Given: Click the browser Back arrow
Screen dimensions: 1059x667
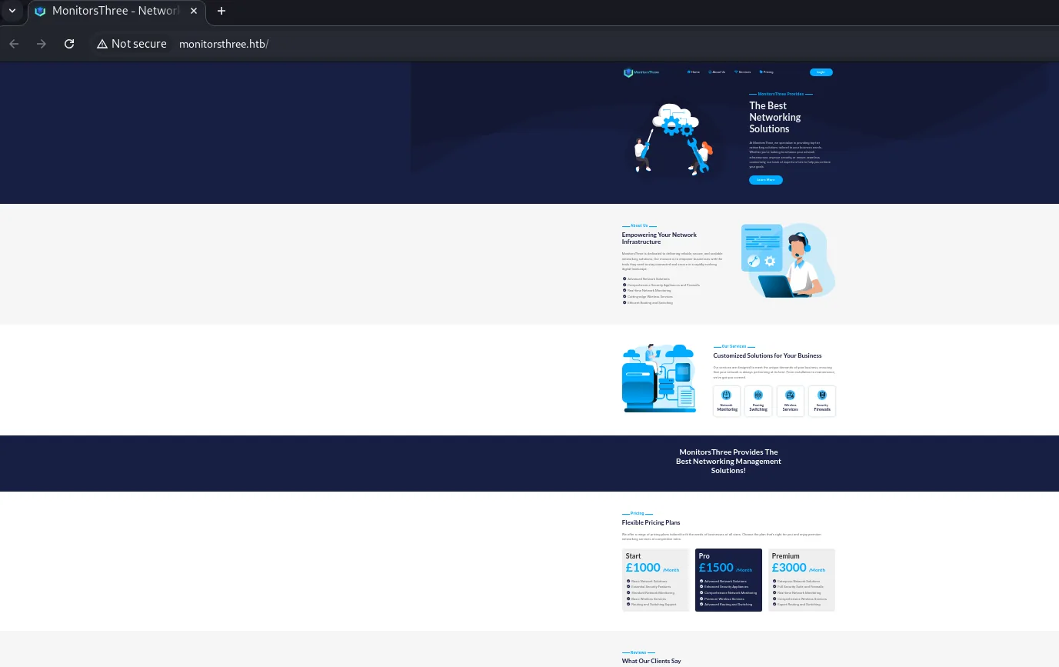Looking at the screenshot, I should tap(14, 44).
